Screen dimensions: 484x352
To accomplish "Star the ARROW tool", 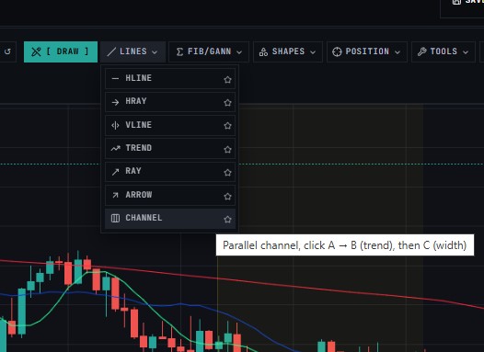I will pos(228,197).
